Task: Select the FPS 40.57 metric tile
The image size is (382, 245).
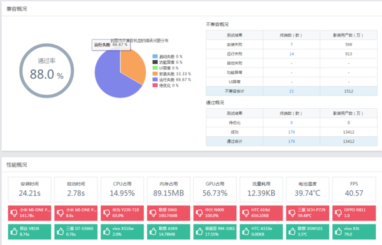Action: [354, 190]
